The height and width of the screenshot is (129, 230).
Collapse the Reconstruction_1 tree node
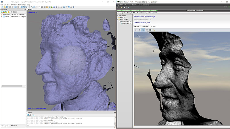(x=119, y=21)
